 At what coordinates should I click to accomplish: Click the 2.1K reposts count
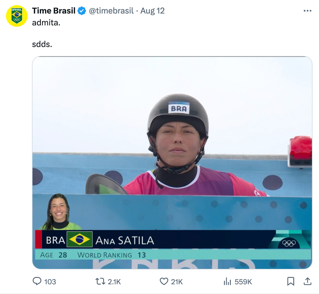114,282
